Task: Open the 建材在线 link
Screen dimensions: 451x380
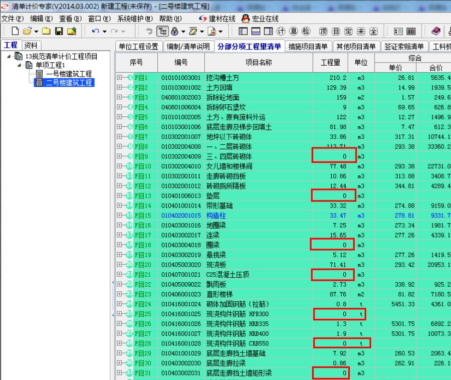Action: [x=217, y=19]
